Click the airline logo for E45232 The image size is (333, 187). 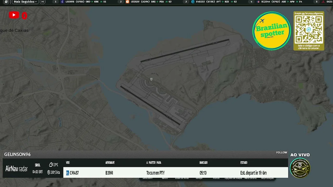[x=193, y=2]
